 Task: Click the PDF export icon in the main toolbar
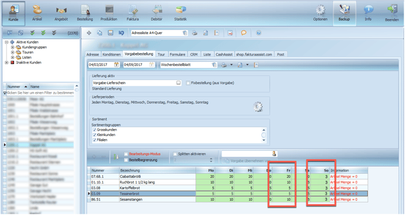coord(230,33)
